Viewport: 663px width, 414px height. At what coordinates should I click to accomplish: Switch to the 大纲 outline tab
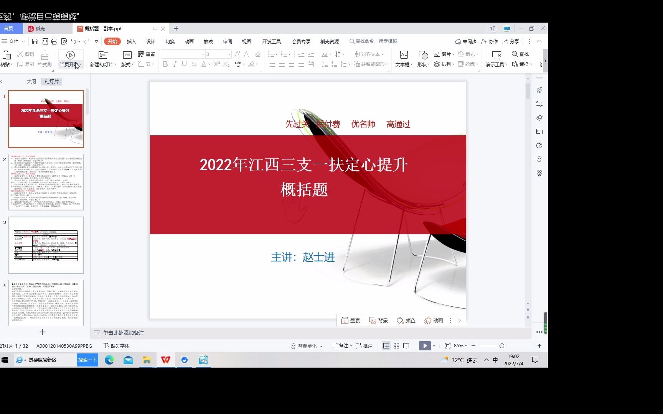coord(31,82)
